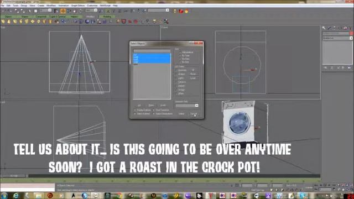Click the All button below the object list
This screenshot has height=199, width=354.
coord(139,106)
